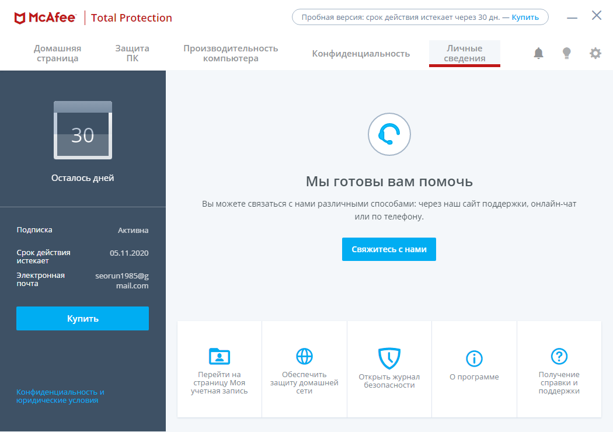Close the McAfee window
Image resolution: width=613 pixels, height=432 pixels.
597,16
